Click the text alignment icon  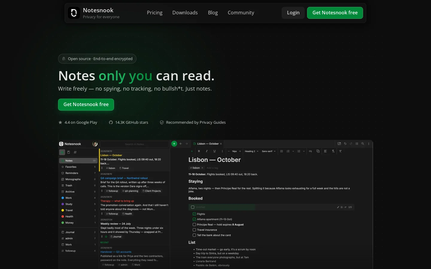click(325, 151)
